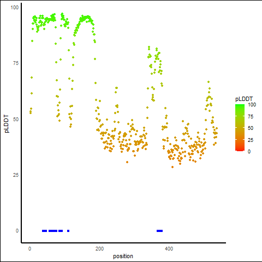Click y-axis tick label 50
The image size is (262, 262).
pyautogui.click(x=16, y=120)
